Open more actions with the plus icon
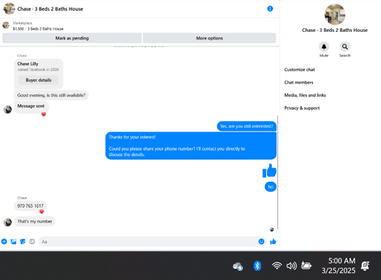Screen dimensions: 381x280 [x=4, y=241]
